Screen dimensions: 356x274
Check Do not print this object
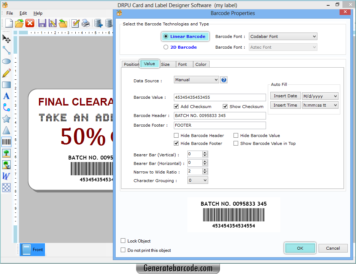(123, 250)
